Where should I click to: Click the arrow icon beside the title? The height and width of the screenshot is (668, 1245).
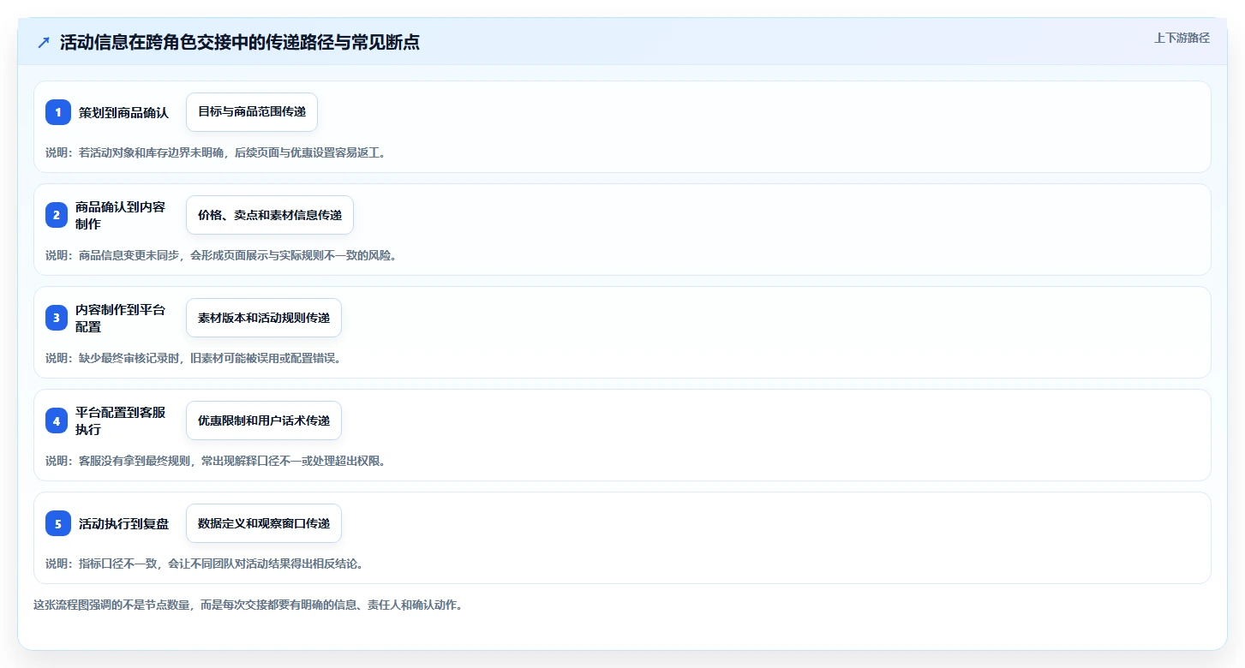point(44,43)
